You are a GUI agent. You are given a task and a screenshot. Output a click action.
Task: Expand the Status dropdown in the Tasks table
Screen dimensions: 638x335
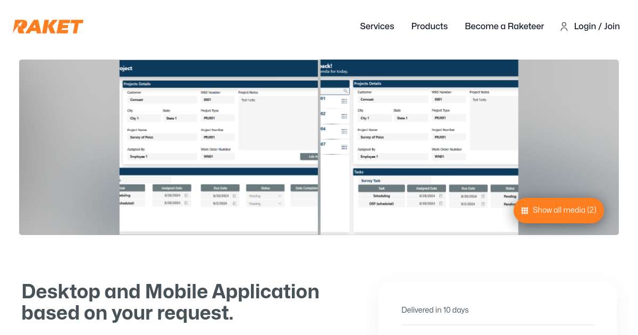tap(265, 196)
